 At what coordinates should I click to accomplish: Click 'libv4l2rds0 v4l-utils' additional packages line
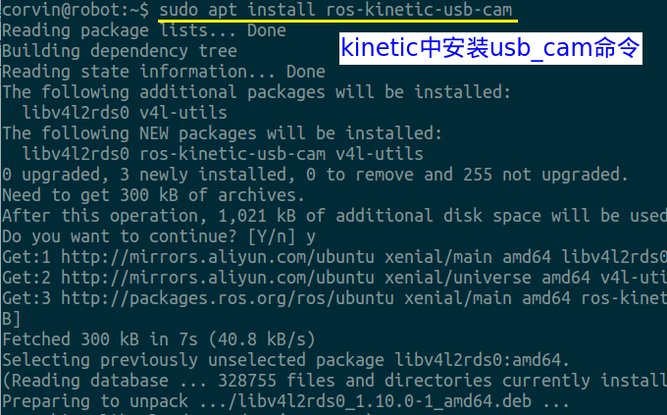click(x=125, y=113)
